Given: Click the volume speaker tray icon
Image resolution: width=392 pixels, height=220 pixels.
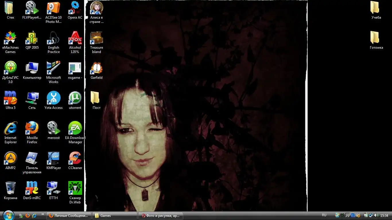Looking at the screenshot, I should (376, 215).
